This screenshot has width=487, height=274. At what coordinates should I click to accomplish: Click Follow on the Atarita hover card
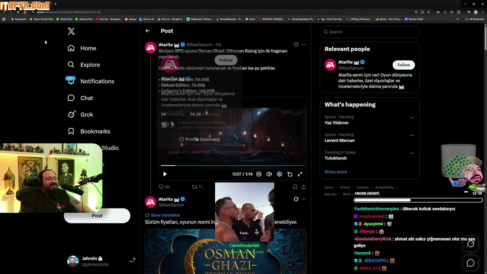[x=226, y=60]
